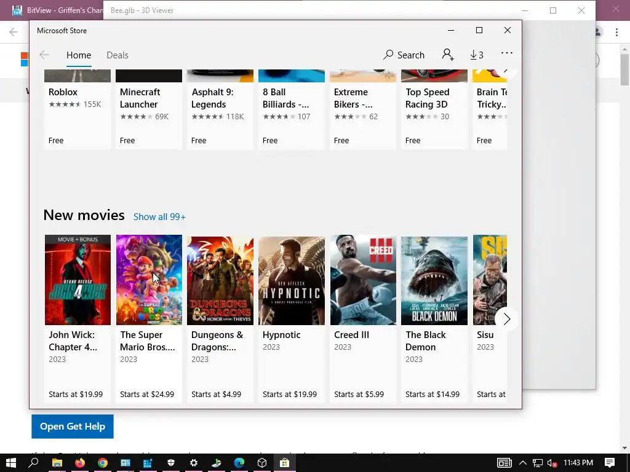Screen dimensions: 630x472
Task: Launch Google Chrome from the taskbar
Action: [x=103, y=463]
